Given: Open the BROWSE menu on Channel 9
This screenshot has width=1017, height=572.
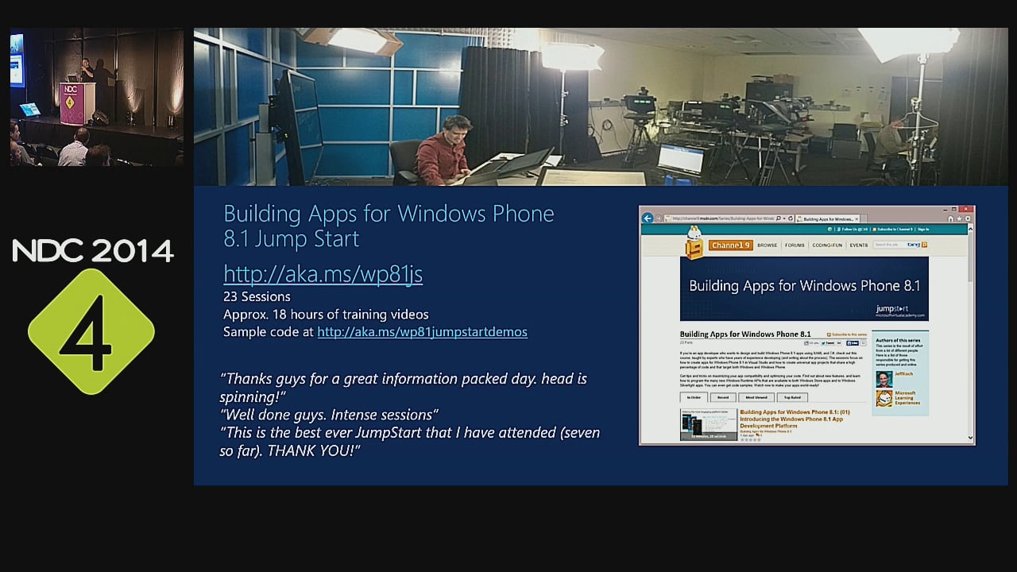Looking at the screenshot, I should [768, 245].
